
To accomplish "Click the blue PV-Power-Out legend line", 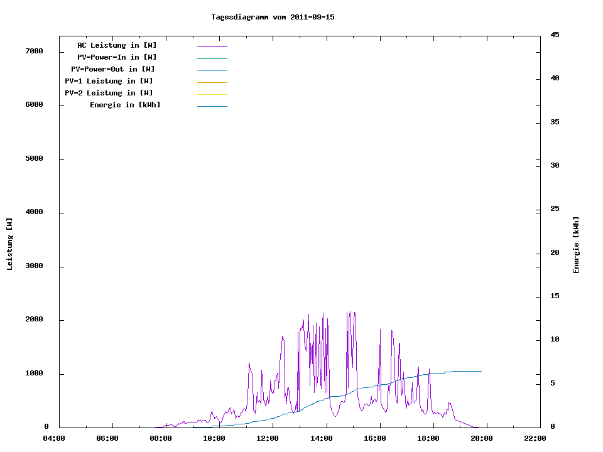I will [212, 70].
